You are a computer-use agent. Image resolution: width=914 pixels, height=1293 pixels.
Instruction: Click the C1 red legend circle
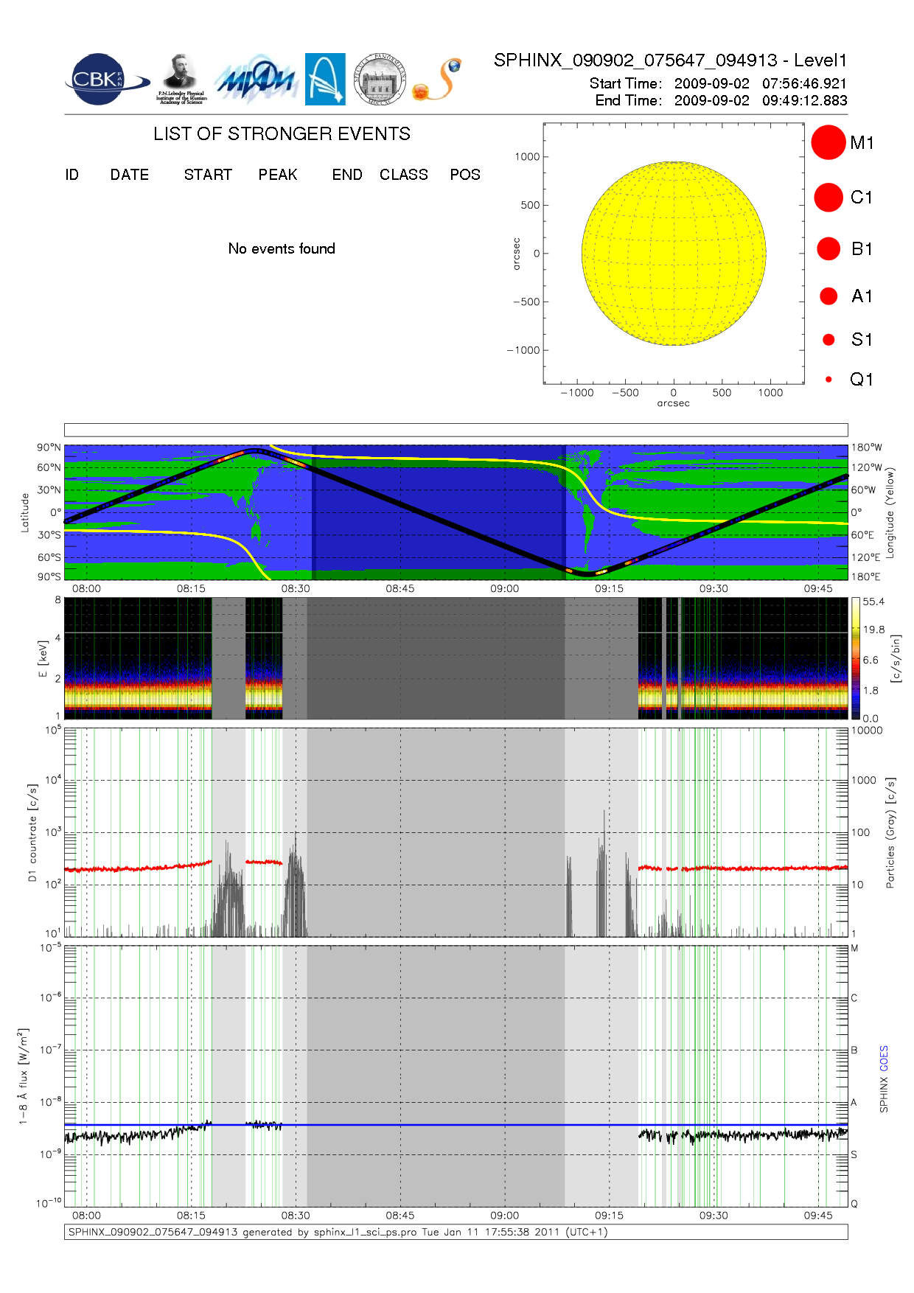tap(828, 198)
